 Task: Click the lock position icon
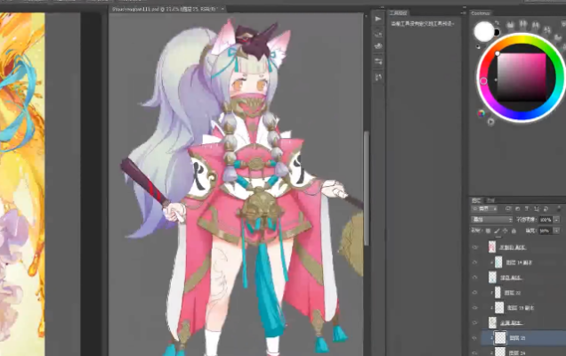[505, 231]
